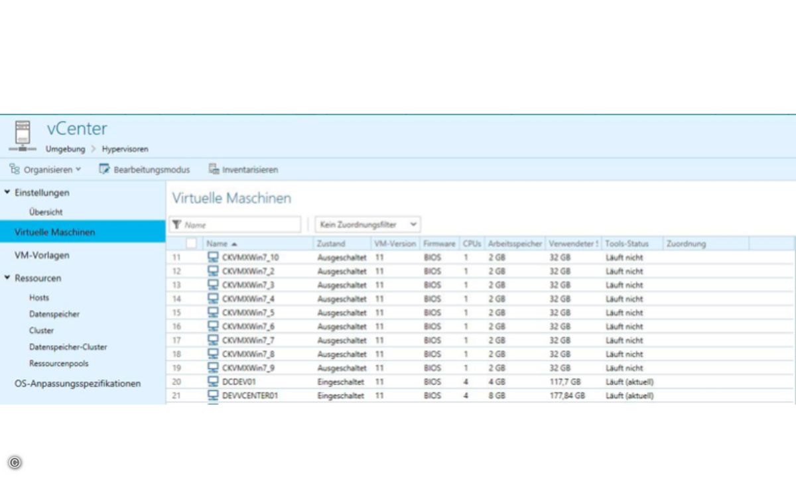796x477 pixels.
Task: Collapse the Ressourcen section
Action: (8, 278)
